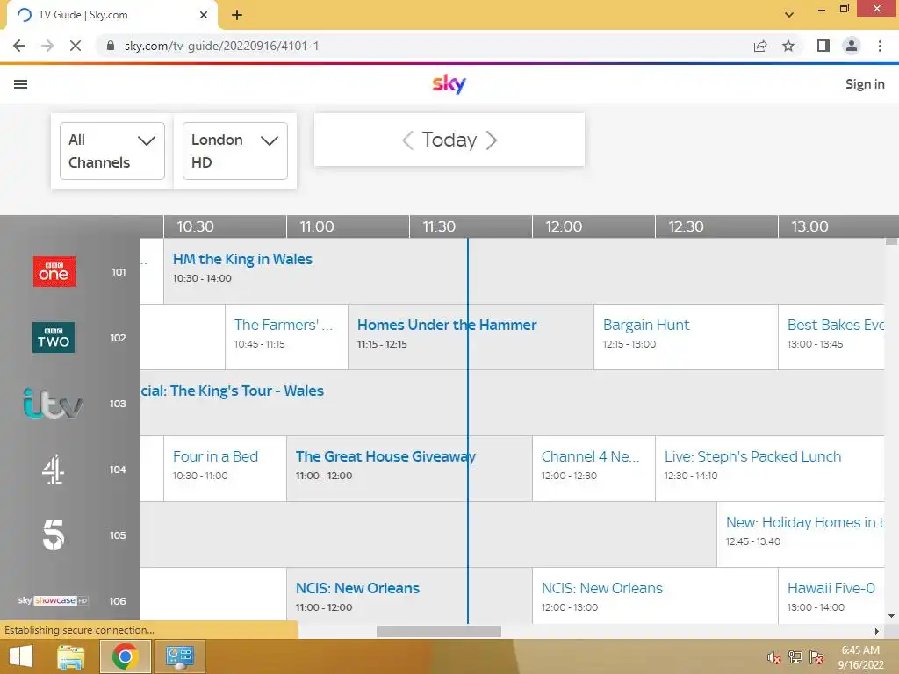Open NCIS: New Orleans 11:00 listing
Viewport: 899px width, 674px height.
tap(409, 596)
